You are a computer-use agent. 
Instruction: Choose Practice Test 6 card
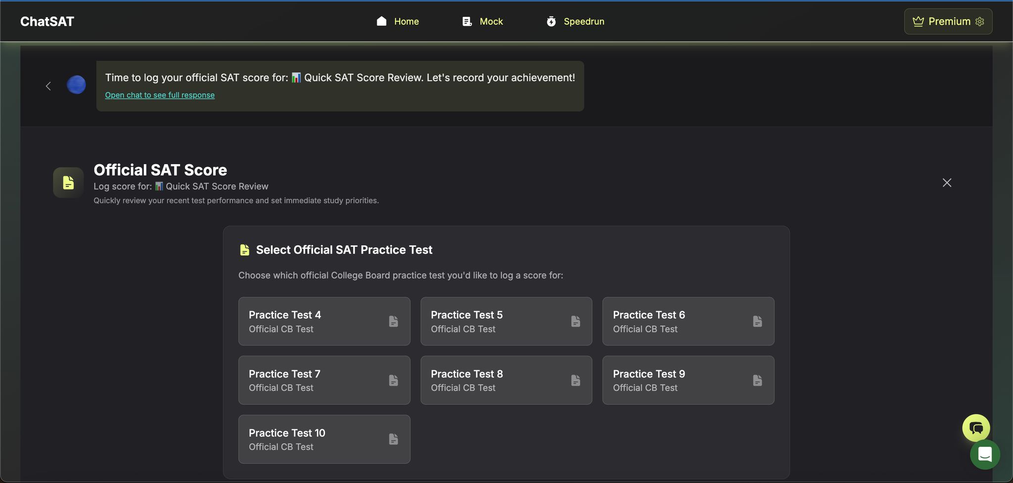pyautogui.click(x=688, y=321)
